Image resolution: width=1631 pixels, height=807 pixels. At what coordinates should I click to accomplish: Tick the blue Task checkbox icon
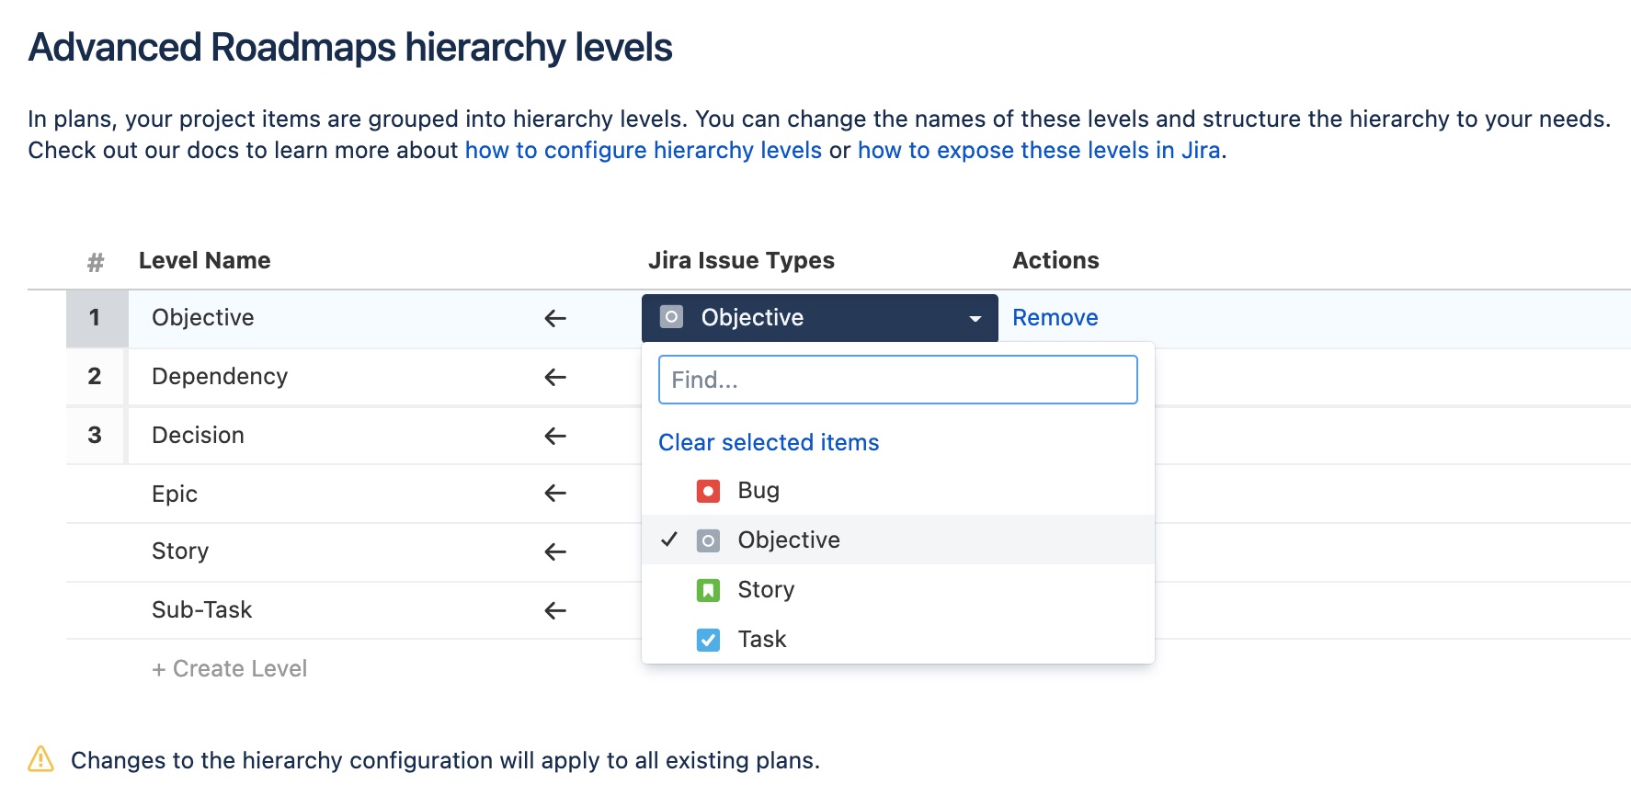click(708, 640)
